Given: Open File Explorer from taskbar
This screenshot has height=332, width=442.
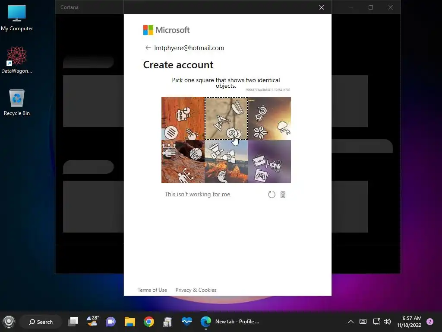Looking at the screenshot, I should click(130, 322).
